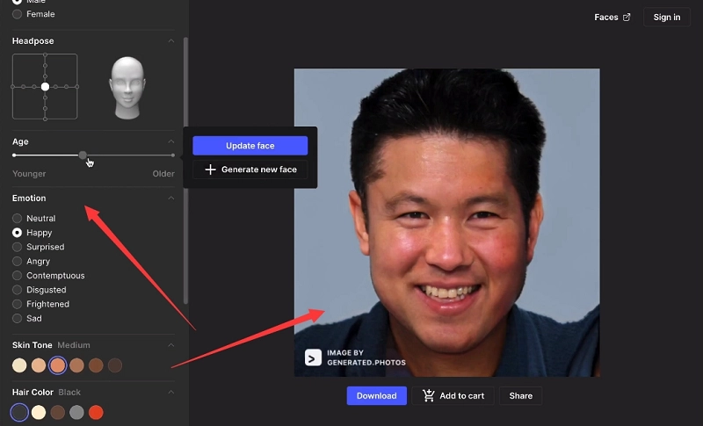Click the Generated.Photos watermark logo
This screenshot has width=703, height=426.
click(313, 357)
